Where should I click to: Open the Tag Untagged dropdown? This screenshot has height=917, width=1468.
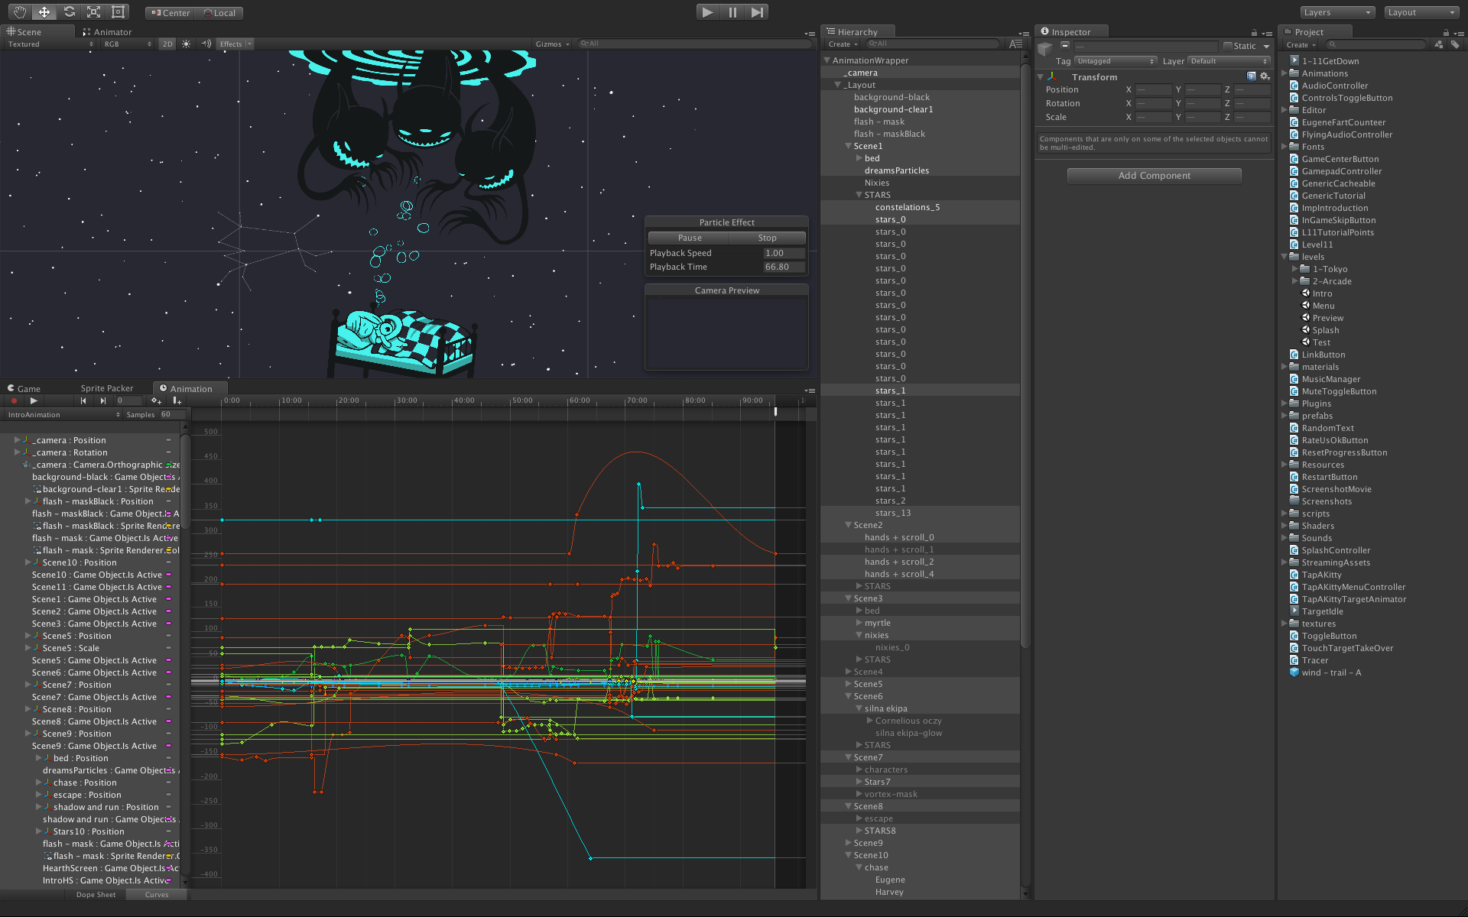coord(1116,61)
